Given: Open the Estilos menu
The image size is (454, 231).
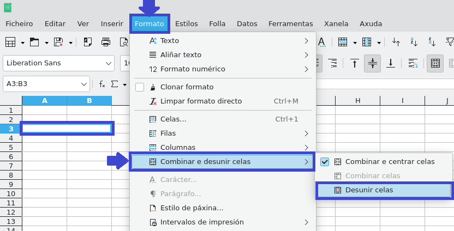Looking at the screenshot, I should click(x=187, y=24).
